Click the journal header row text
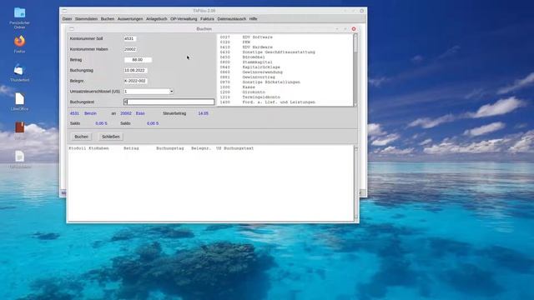 coord(161,148)
